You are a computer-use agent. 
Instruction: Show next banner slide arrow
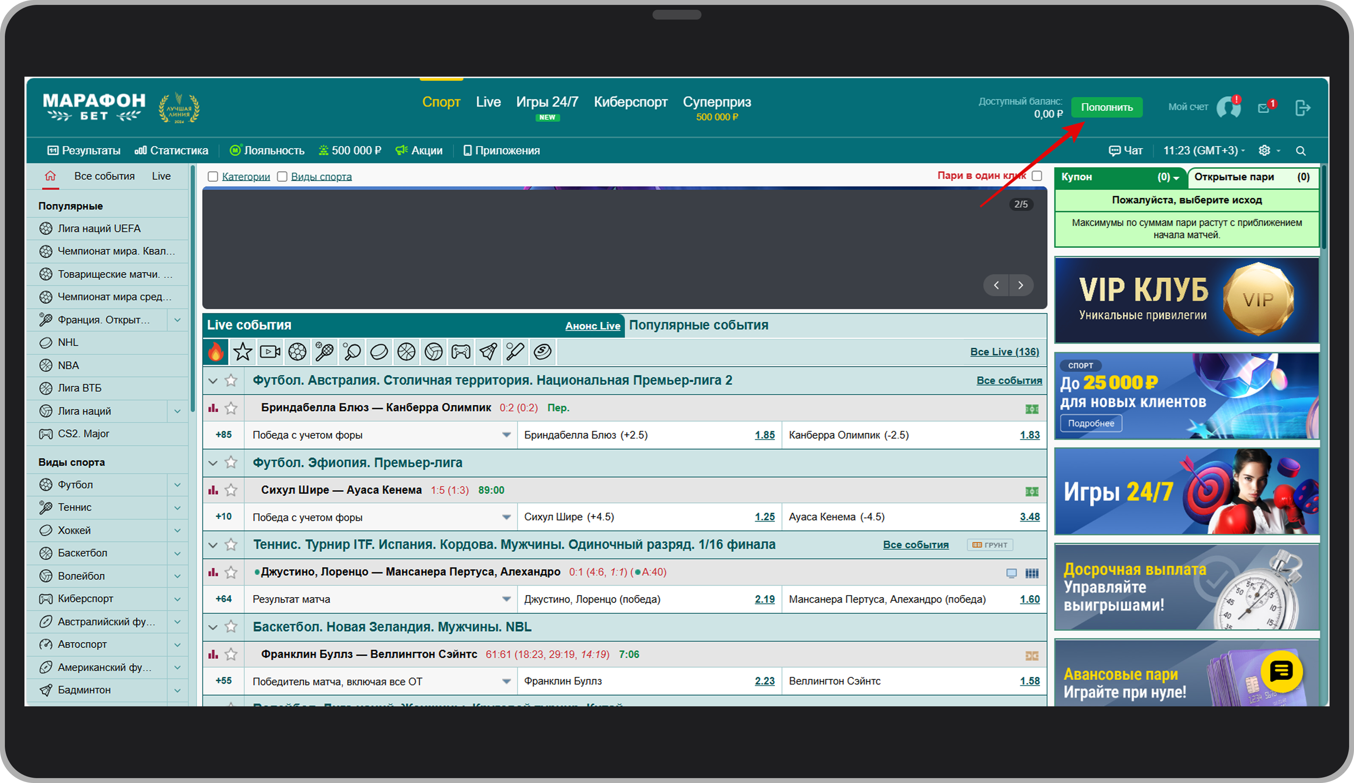(1021, 285)
